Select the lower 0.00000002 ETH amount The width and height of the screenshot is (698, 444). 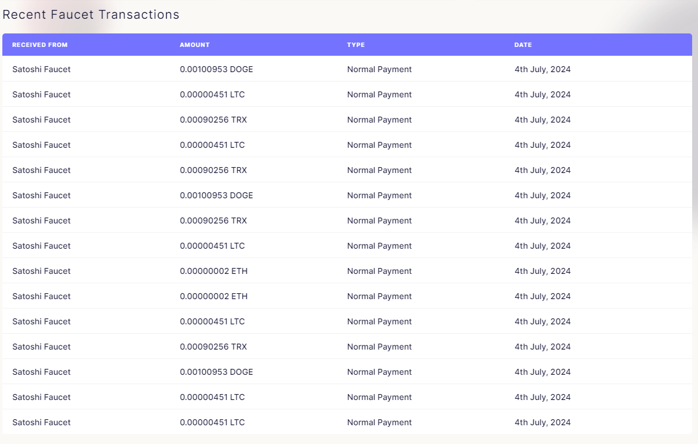(x=214, y=296)
